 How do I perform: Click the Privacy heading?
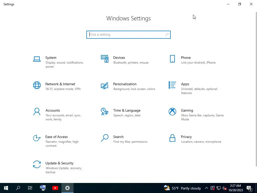pyautogui.click(x=186, y=137)
